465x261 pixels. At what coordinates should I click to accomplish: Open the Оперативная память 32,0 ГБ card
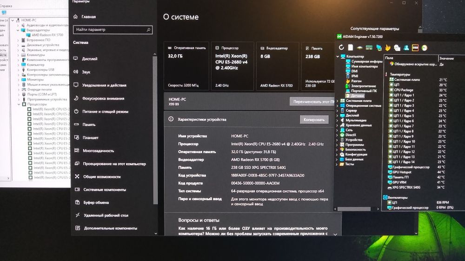pyautogui.click(x=186, y=66)
